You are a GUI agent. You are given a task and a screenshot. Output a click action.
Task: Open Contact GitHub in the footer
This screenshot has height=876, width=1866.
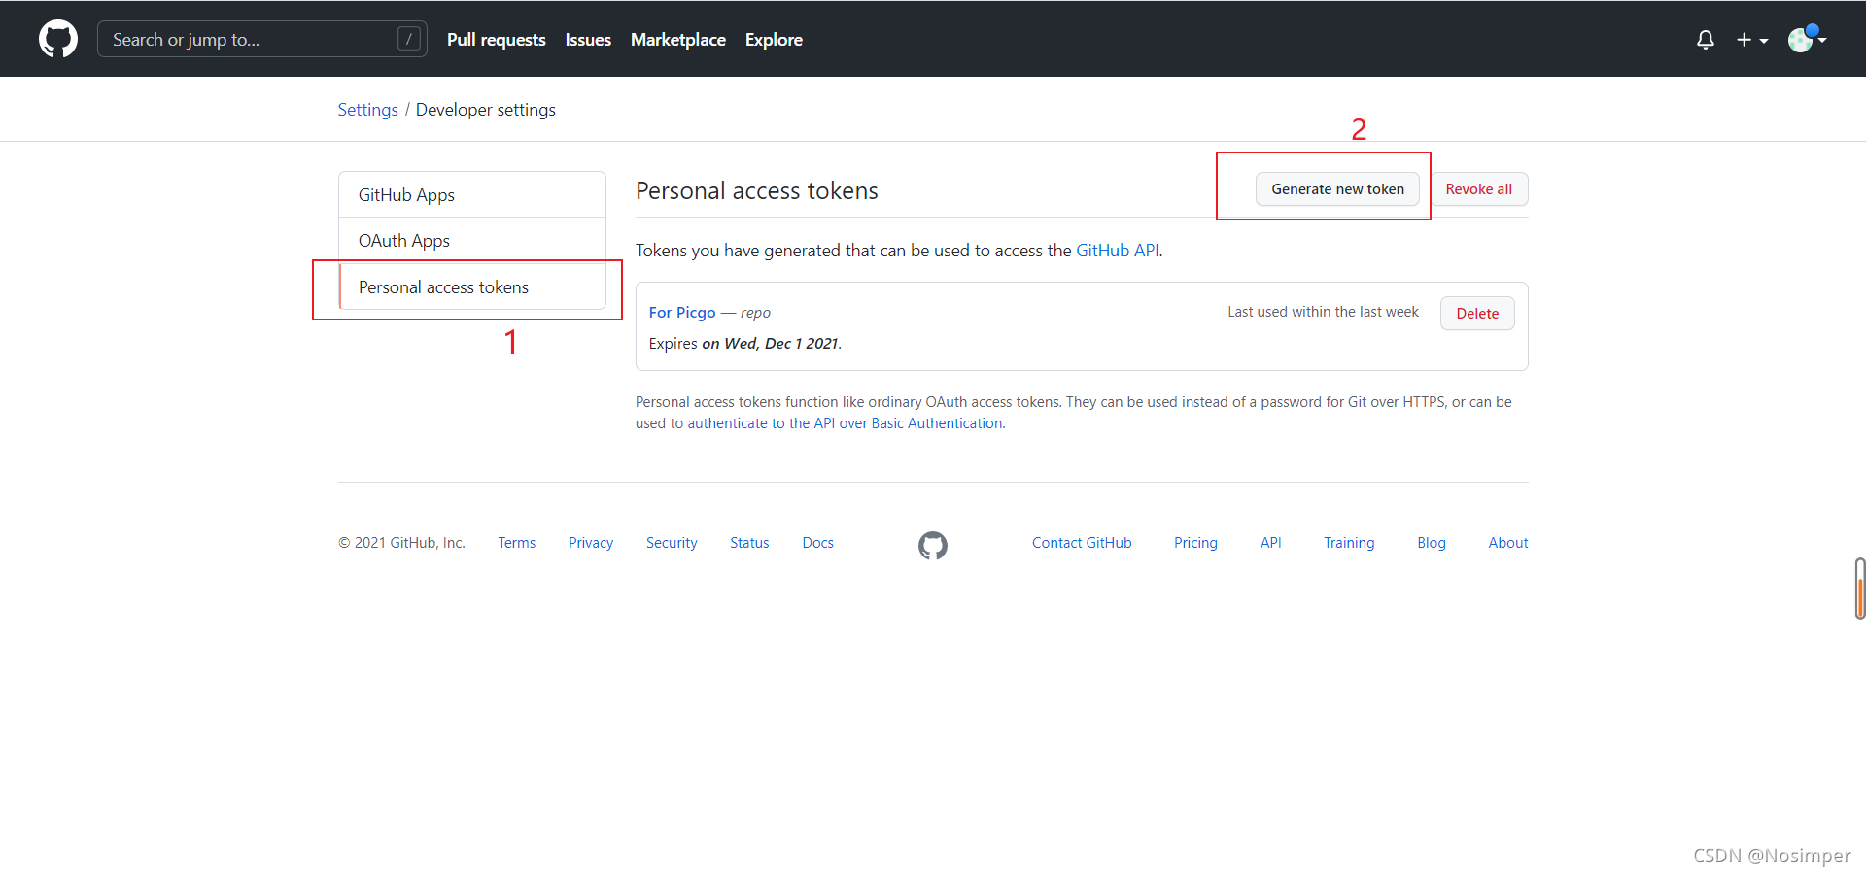1082,543
